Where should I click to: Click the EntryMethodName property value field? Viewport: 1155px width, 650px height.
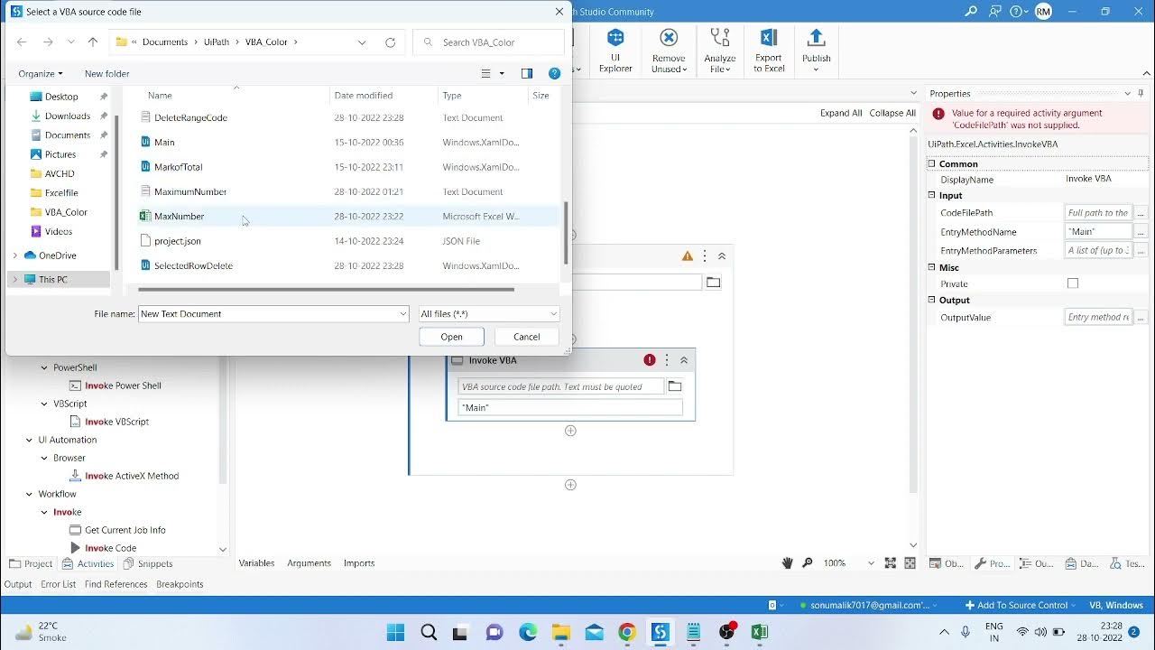[x=1098, y=232]
